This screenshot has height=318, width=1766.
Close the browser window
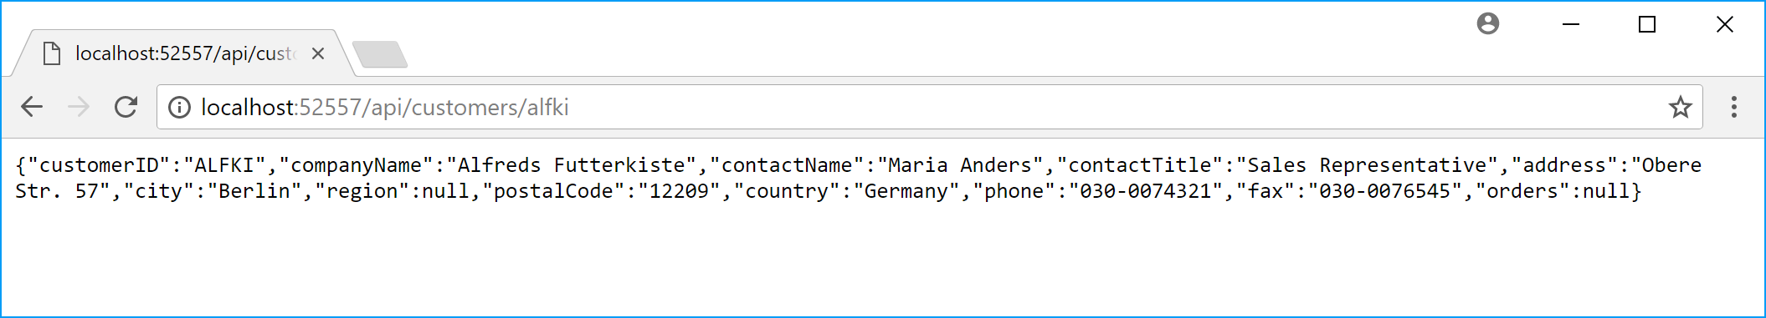click(x=1725, y=24)
